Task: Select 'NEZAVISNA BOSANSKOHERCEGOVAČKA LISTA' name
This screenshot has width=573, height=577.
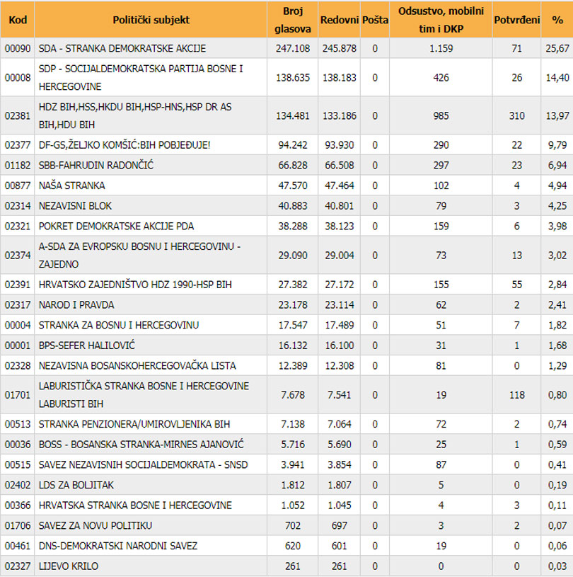Action: coord(137,365)
